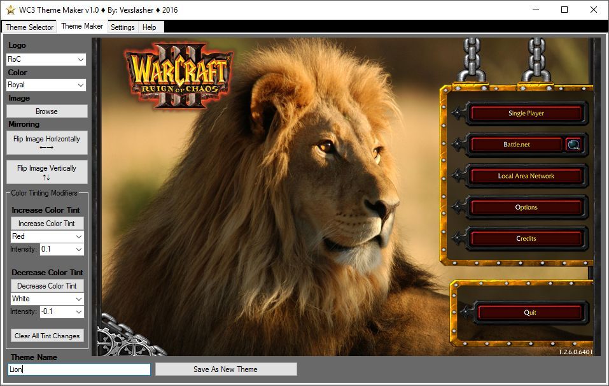The height and width of the screenshot is (386, 609).
Task: Click the Credits button in preview
Action: (526, 239)
